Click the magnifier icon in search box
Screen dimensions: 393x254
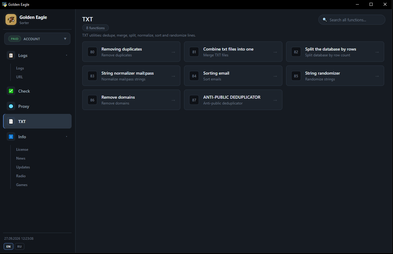coord(325,20)
